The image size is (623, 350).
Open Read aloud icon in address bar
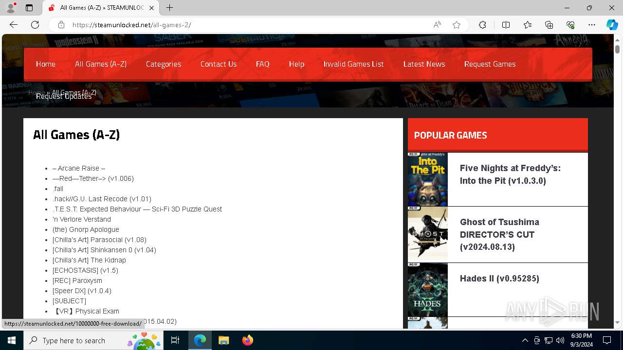(437, 25)
